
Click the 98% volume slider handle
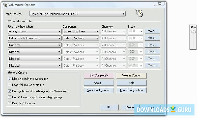point(193,32)
